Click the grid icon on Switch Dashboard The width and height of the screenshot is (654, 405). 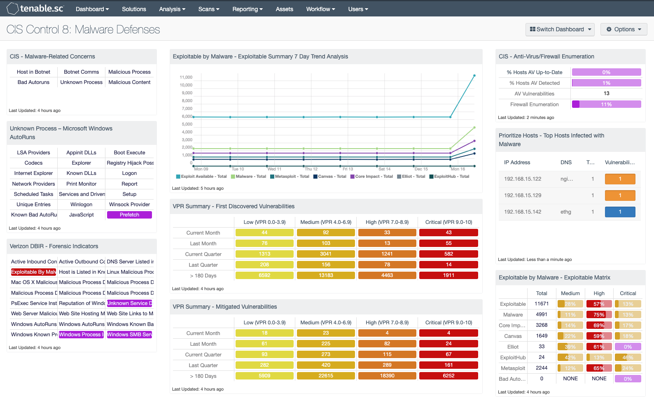[533, 29]
